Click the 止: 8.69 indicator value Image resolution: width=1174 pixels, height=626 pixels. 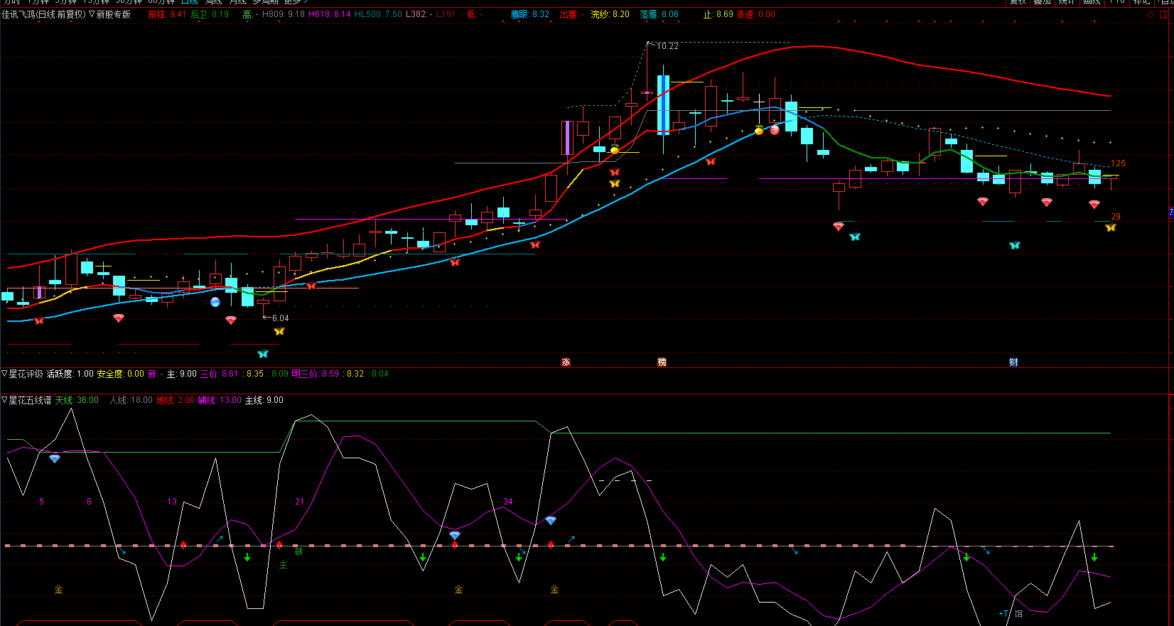click(x=718, y=14)
